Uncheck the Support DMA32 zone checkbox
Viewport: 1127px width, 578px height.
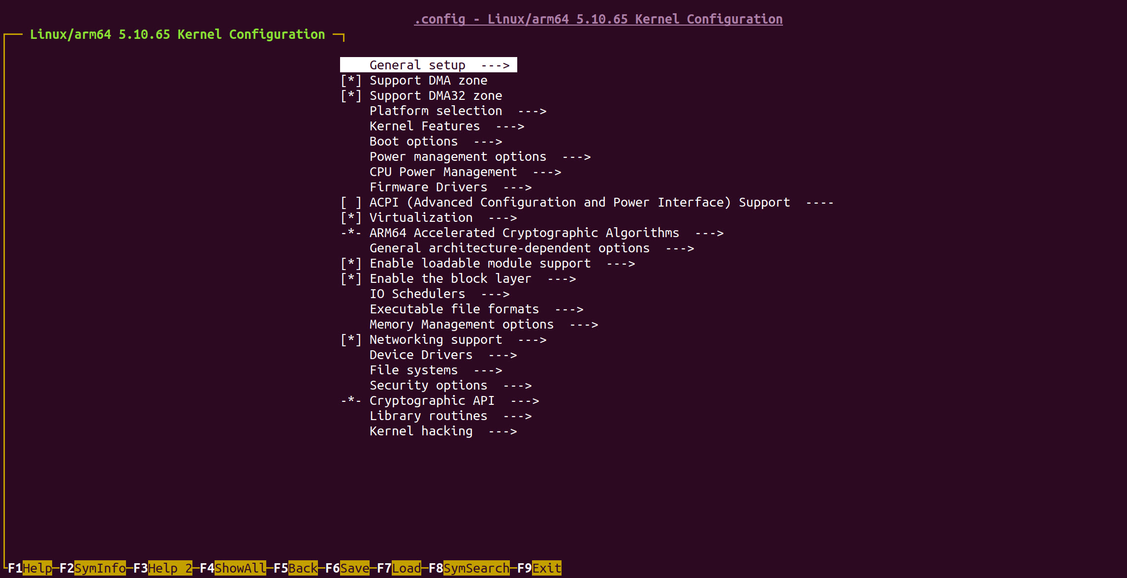351,96
